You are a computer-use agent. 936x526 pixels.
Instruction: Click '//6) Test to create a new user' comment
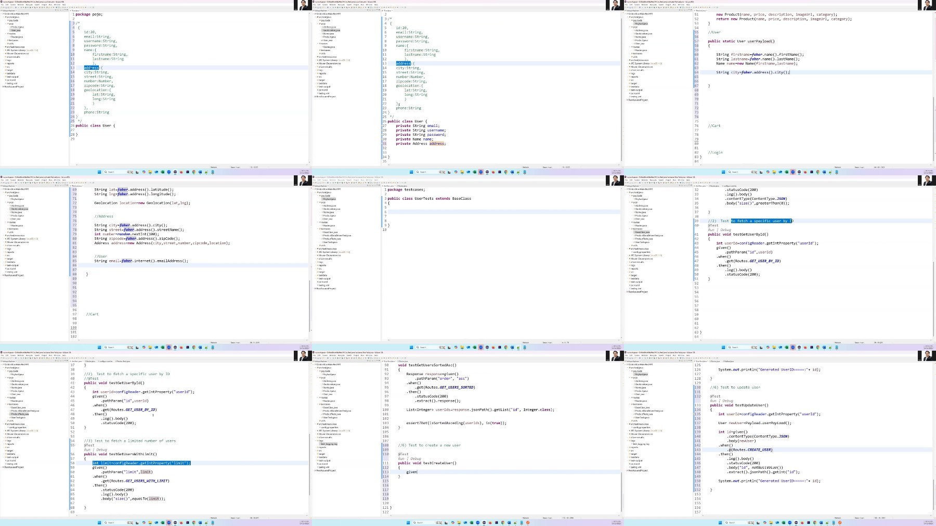click(429, 445)
